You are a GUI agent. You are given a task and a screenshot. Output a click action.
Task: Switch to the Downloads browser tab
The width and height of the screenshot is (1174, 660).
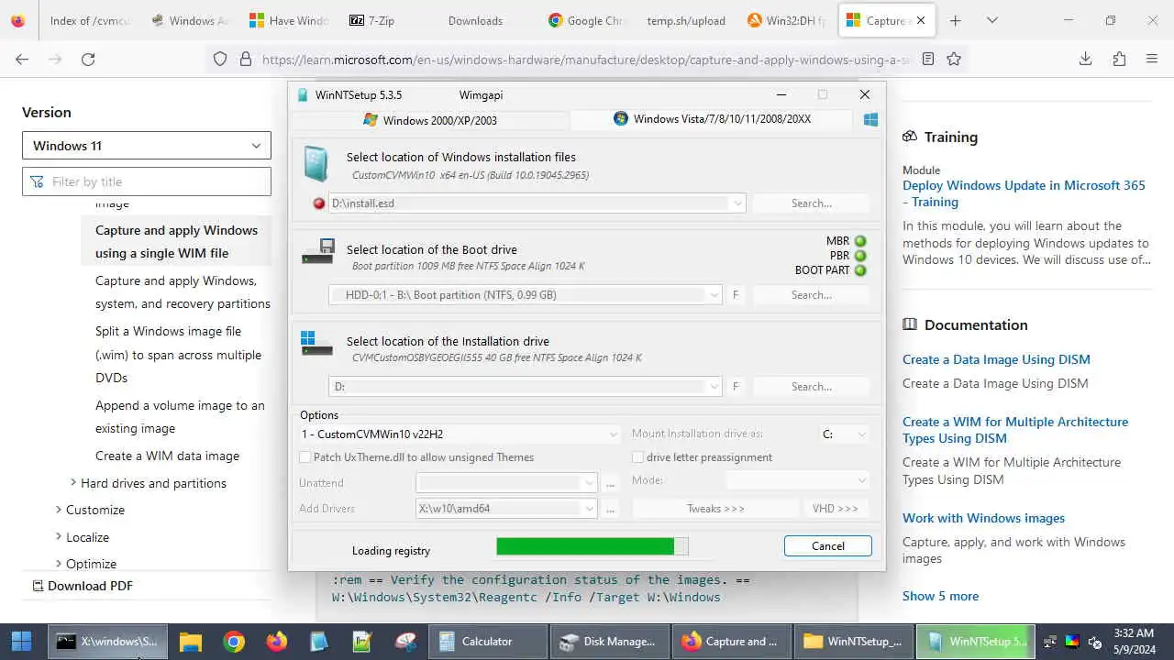pyautogui.click(x=475, y=20)
